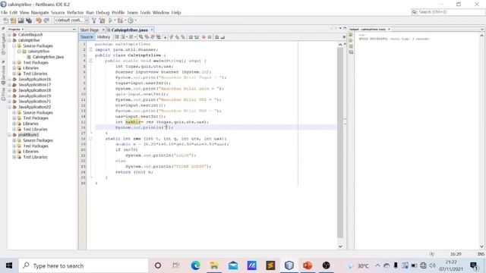Open the Profile Project dropdown arrow
This screenshot has width=486, height=273.
(135, 20)
